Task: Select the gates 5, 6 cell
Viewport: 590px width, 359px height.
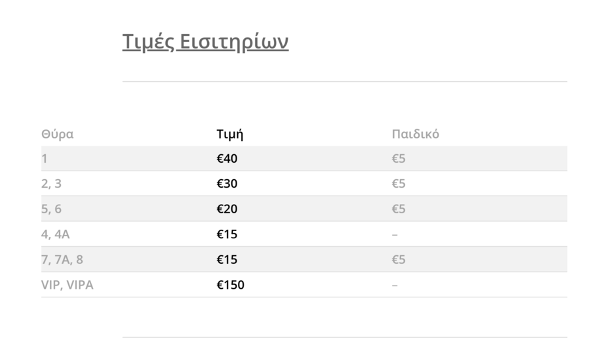Action: tap(51, 209)
